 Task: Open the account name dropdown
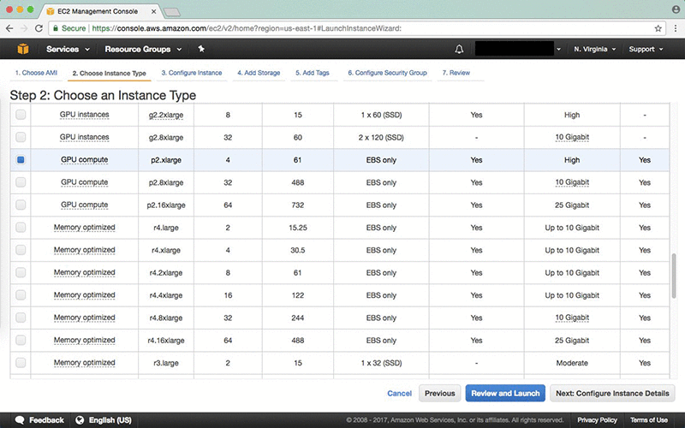click(x=518, y=49)
